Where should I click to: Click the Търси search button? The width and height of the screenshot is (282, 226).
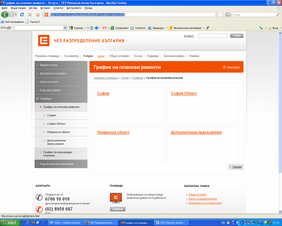click(236, 36)
